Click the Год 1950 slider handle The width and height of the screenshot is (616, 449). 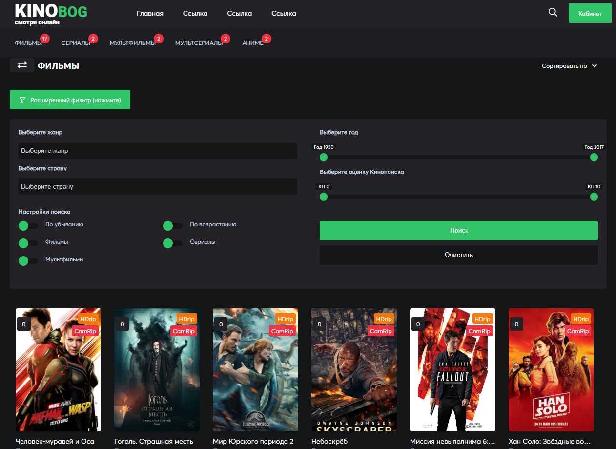tap(323, 157)
